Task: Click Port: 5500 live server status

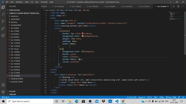Action: [171, 97]
